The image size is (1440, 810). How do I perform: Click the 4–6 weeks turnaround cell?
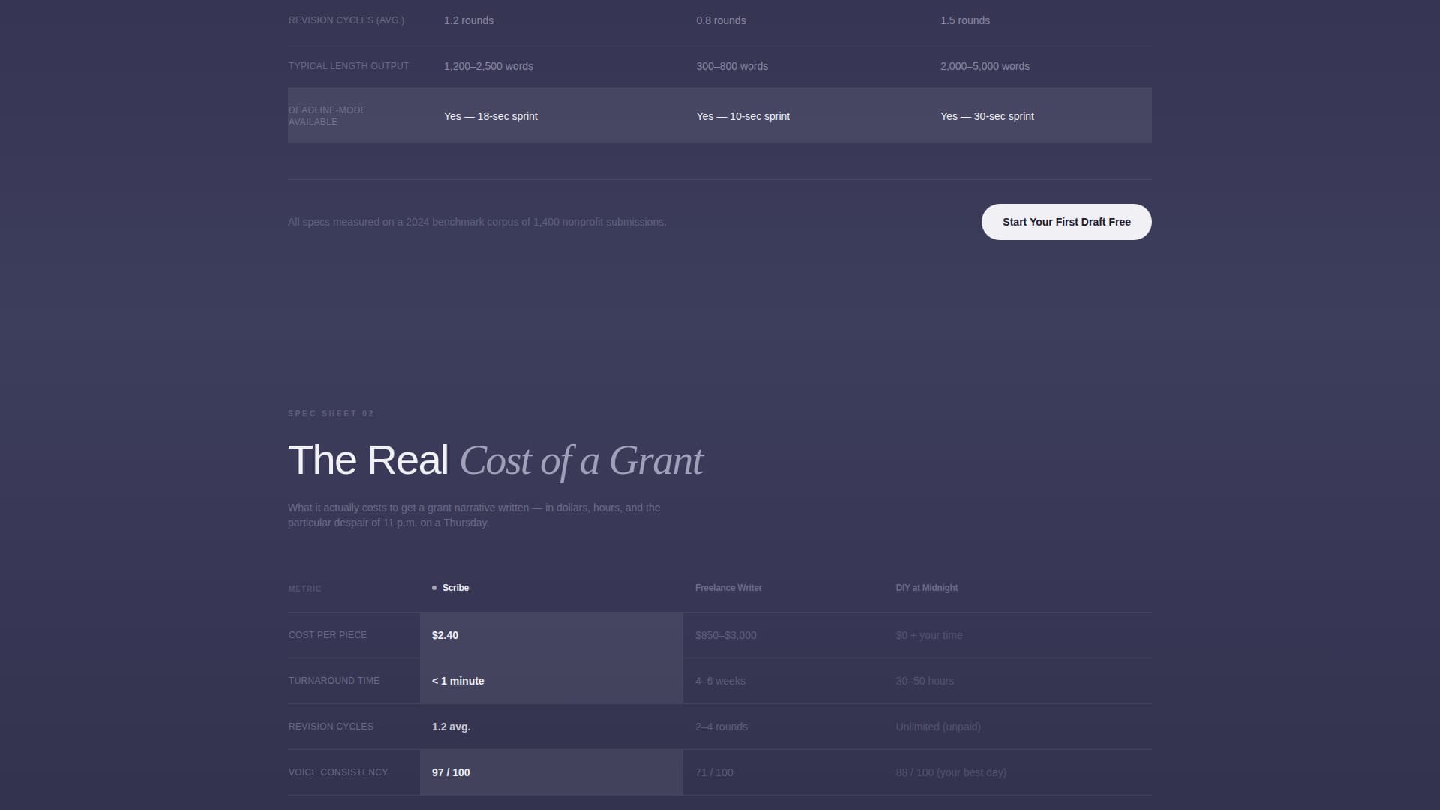coord(783,681)
